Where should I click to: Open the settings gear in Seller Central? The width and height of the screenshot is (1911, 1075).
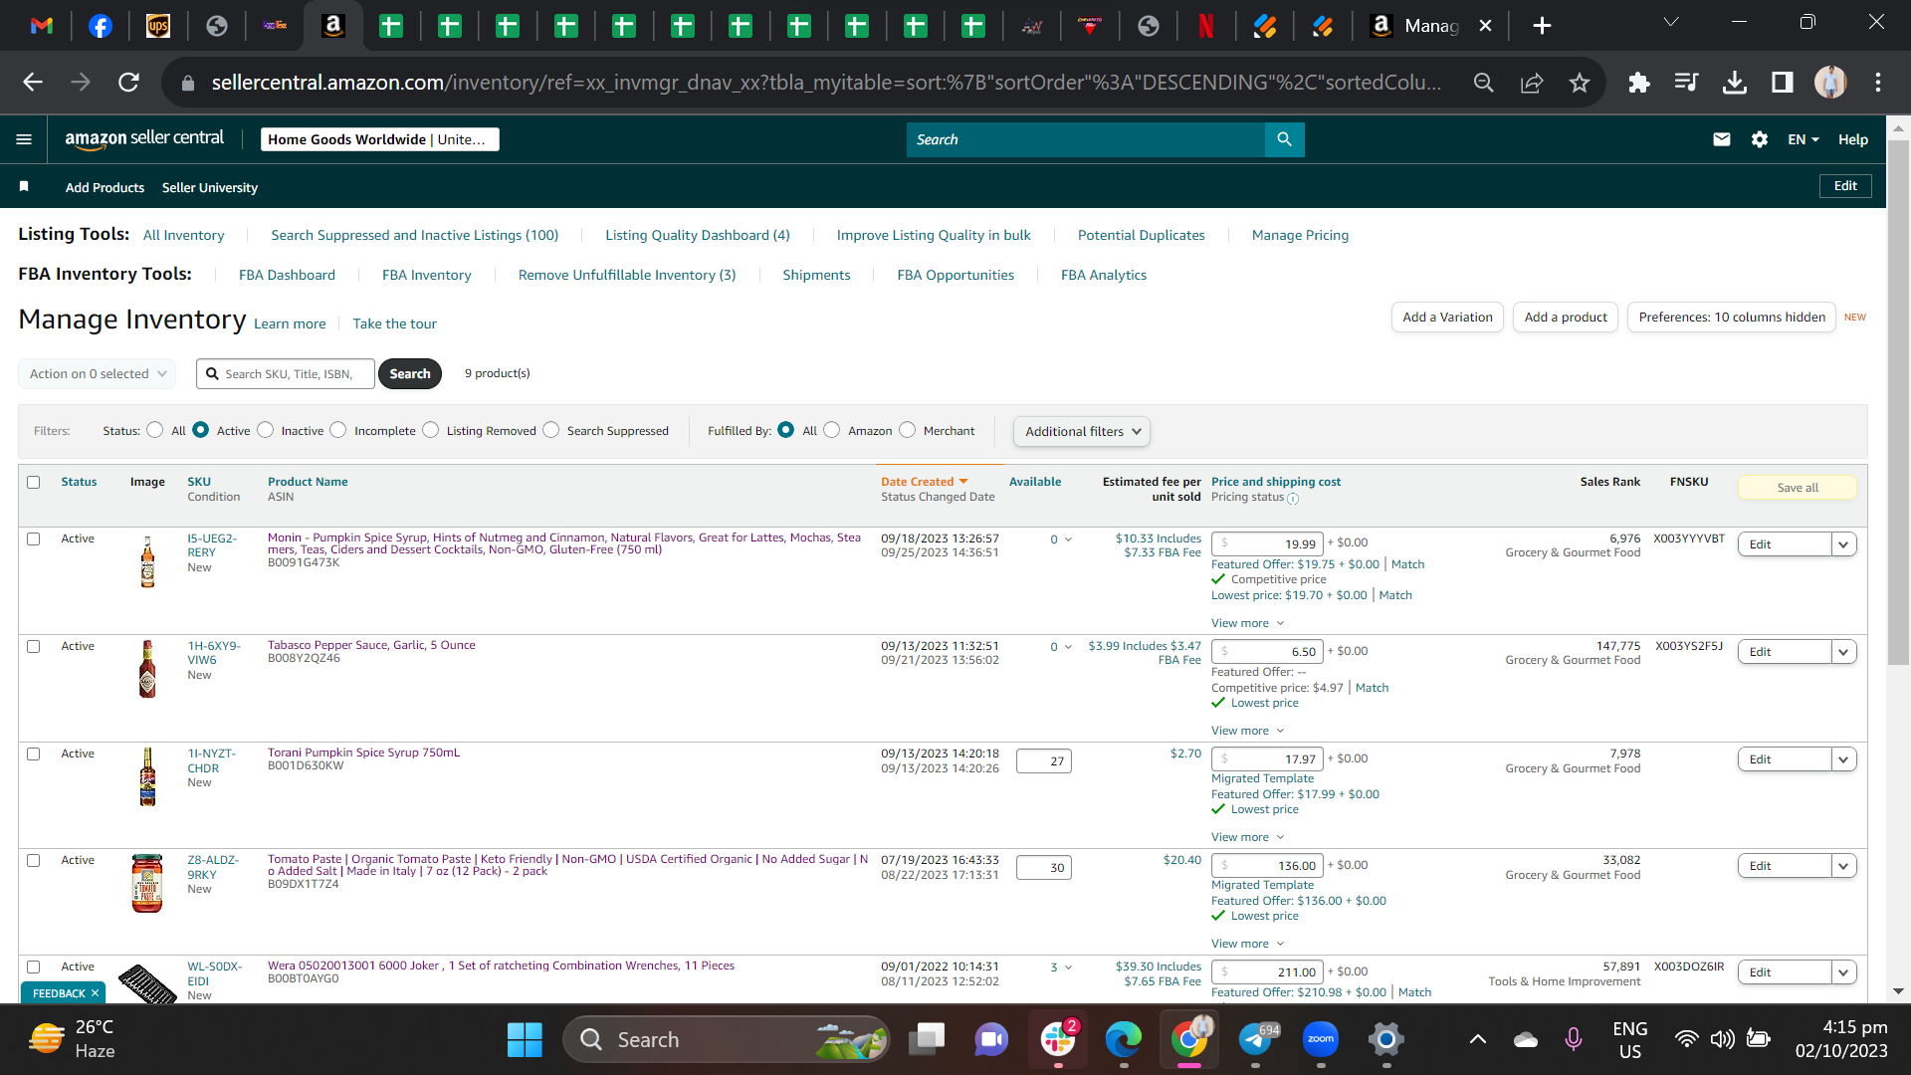click(1759, 139)
